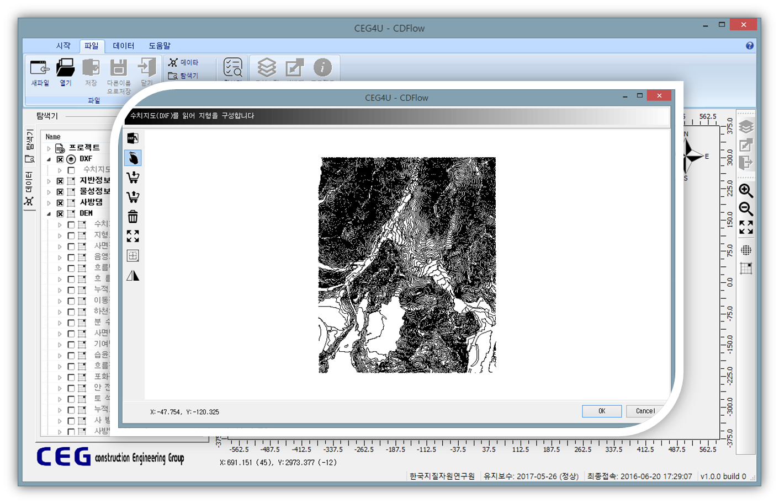This screenshot has height=504, width=779.
Task: Click the mirror flip triangle icon
Action: point(133,275)
